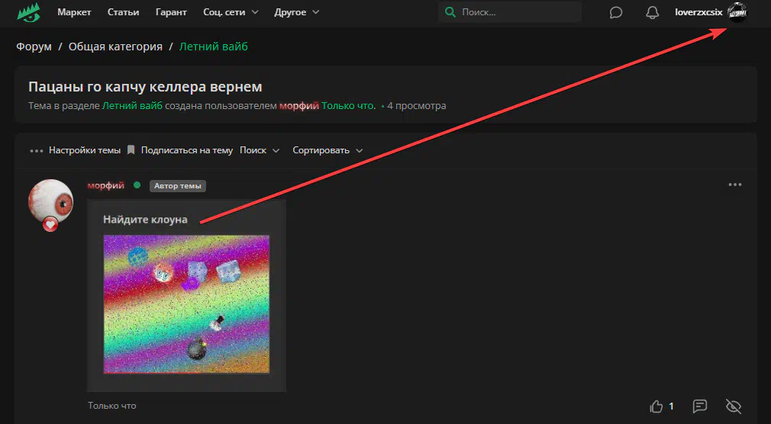Image resolution: width=771 pixels, height=424 pixels.
Task: Open the notifications bell icon
Action: (x=652, y=12)
